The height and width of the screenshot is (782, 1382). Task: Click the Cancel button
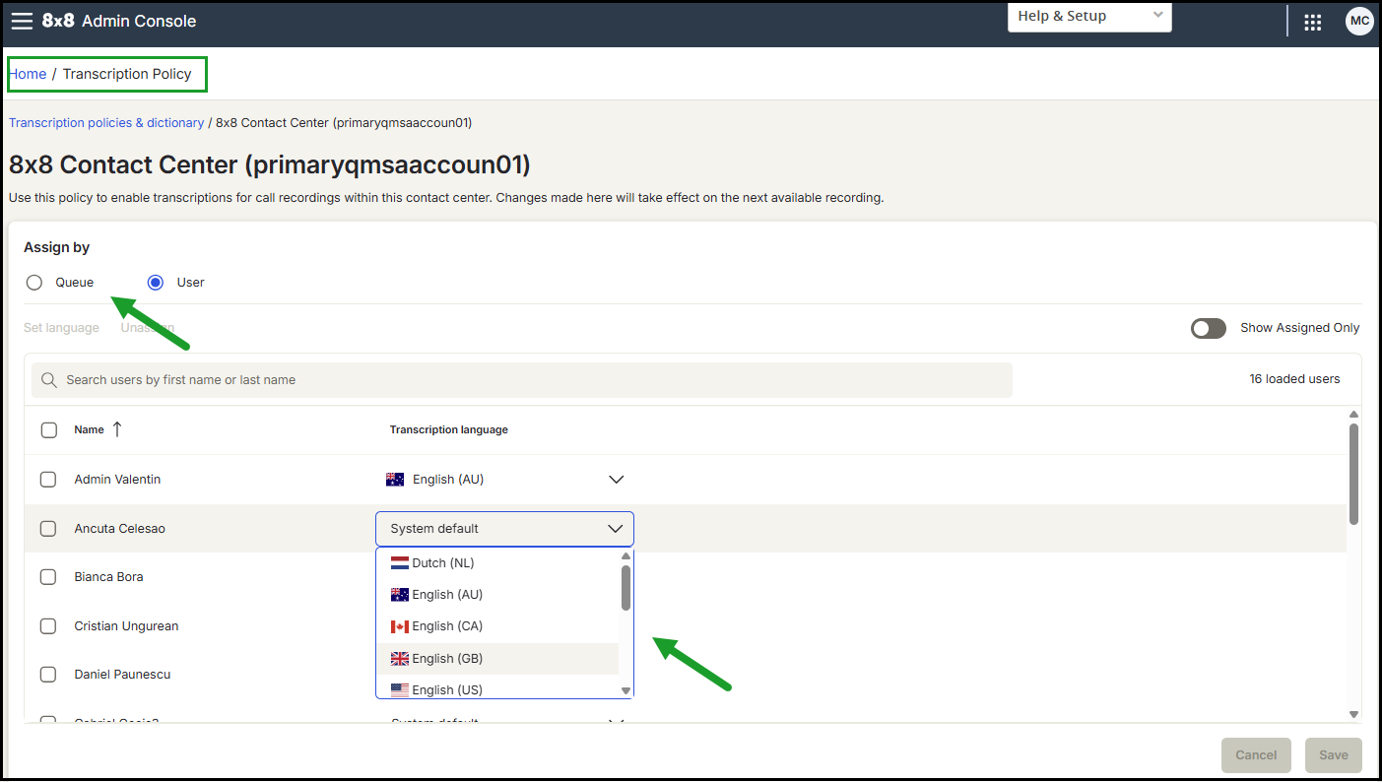[x=1256, y=755]
